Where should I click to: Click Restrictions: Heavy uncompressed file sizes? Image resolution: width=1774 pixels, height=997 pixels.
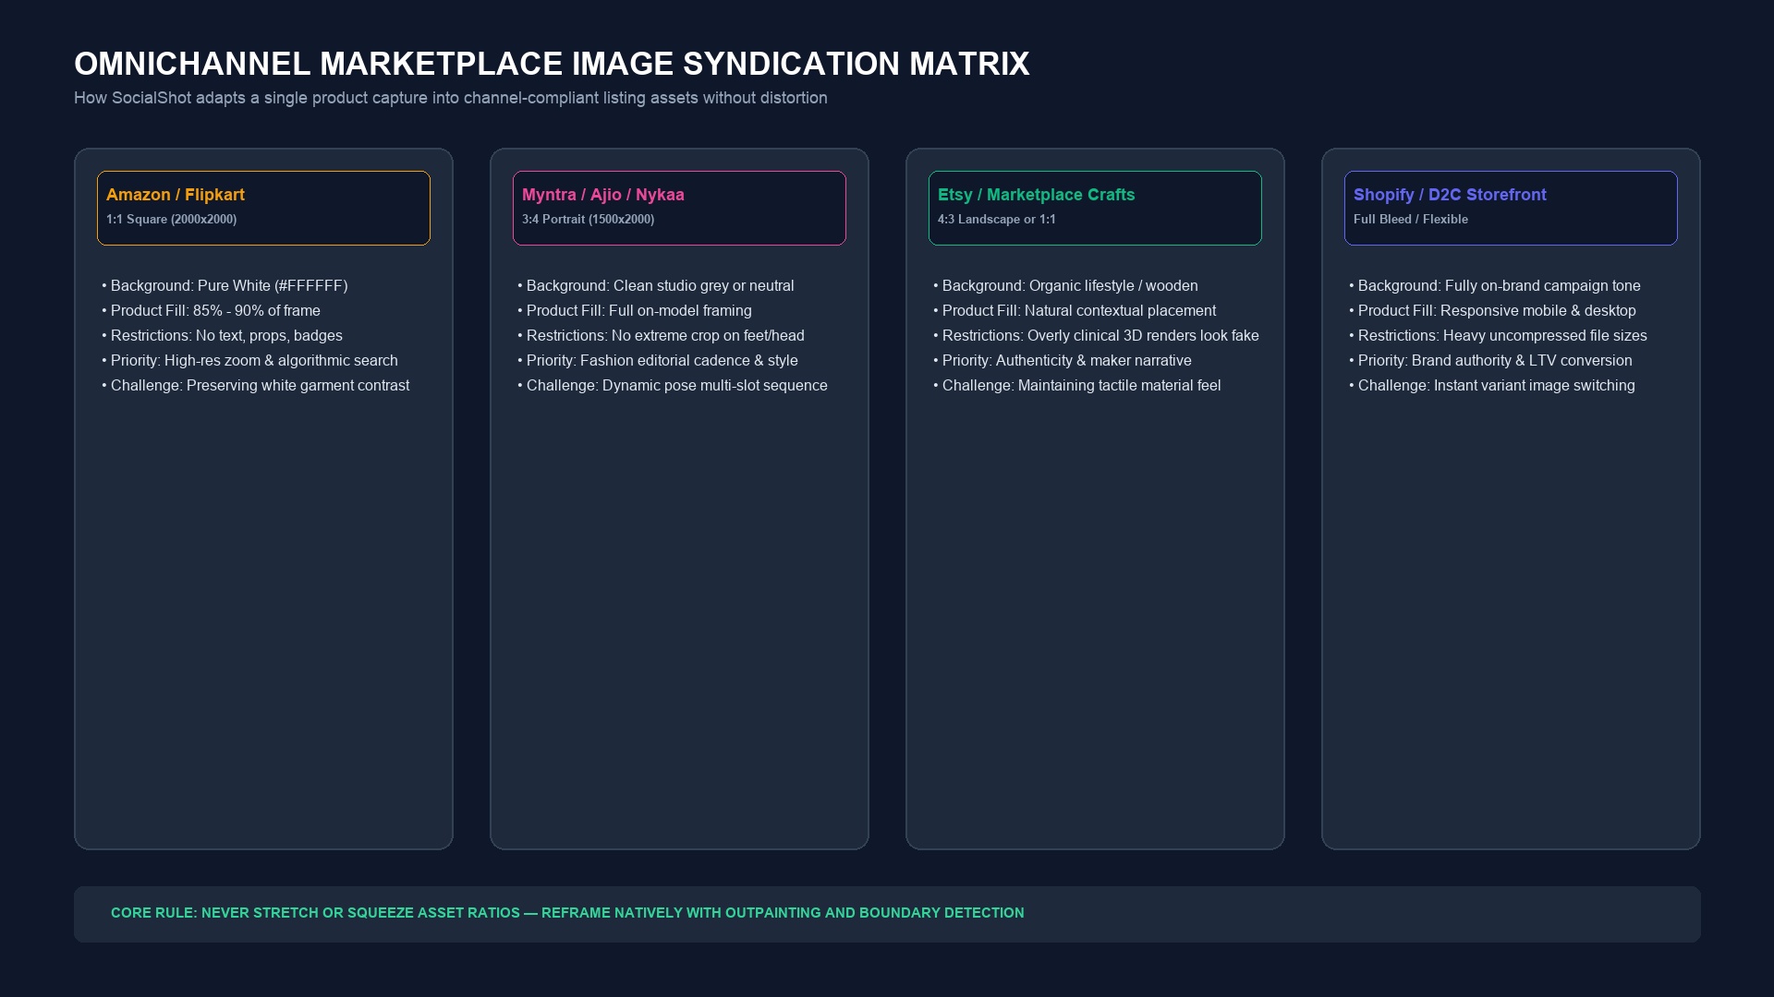click(1498, 336)
